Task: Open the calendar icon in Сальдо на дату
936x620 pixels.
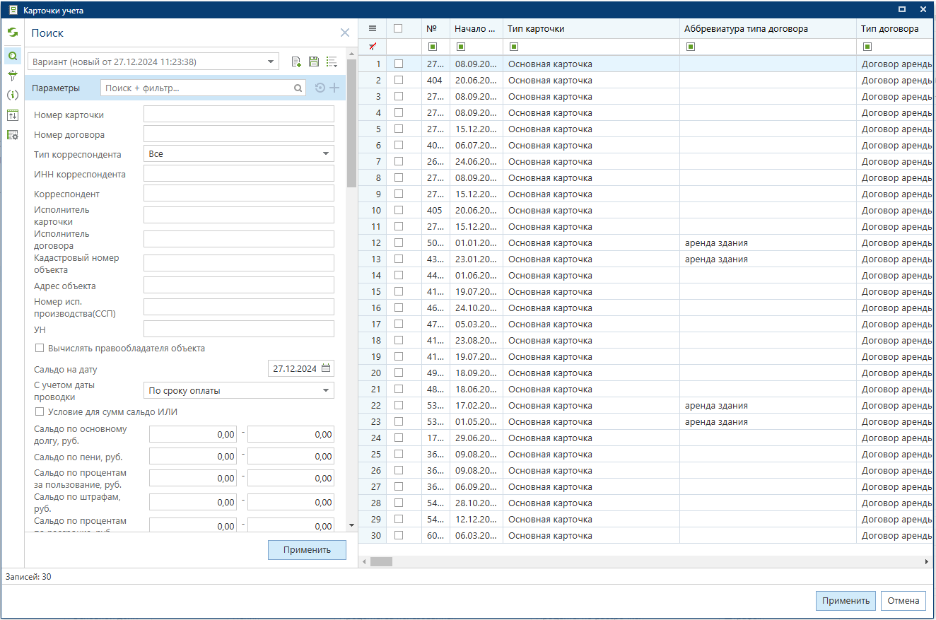Action: (326, 368)
